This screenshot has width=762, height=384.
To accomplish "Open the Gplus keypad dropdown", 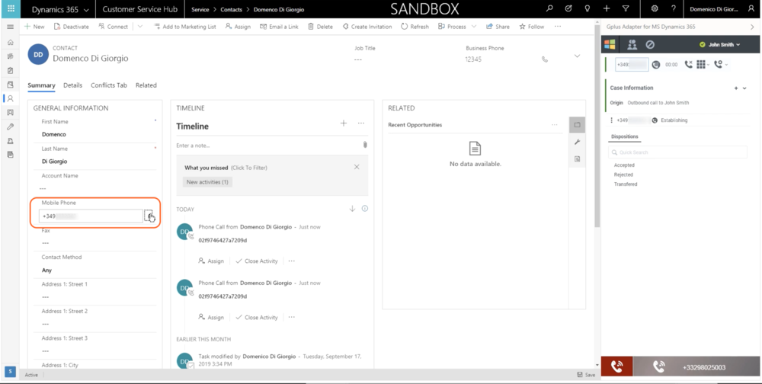I will click(703, 64).
